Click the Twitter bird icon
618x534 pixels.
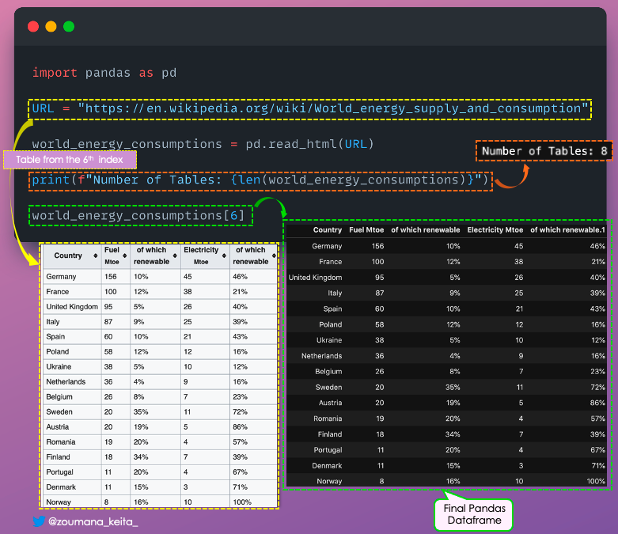click(x=37, y=521)
